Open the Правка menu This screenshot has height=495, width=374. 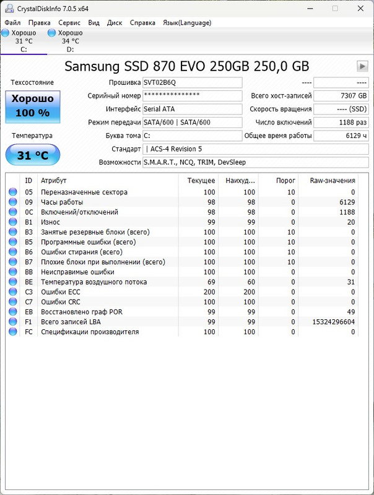(39, 23)
